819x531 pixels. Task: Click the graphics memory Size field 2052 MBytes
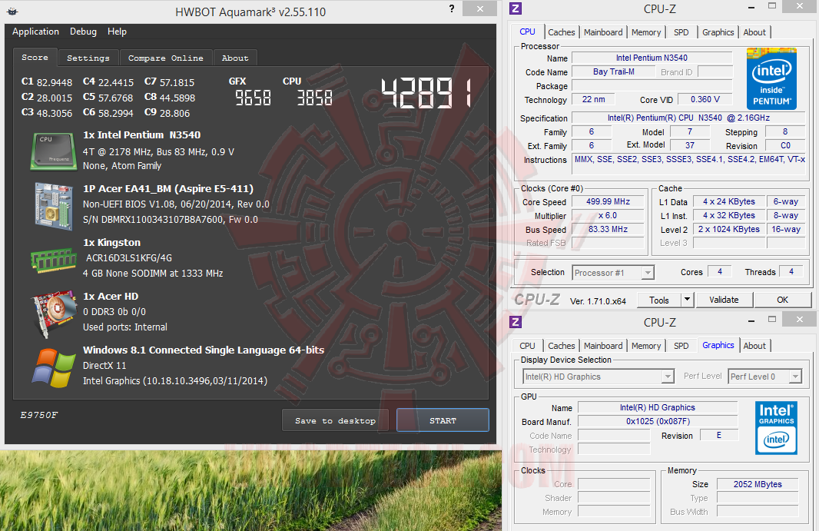758,484
